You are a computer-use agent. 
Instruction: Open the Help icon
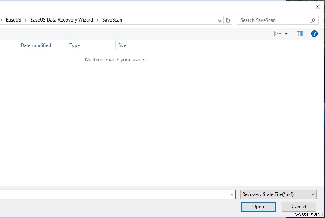(314, 34)
